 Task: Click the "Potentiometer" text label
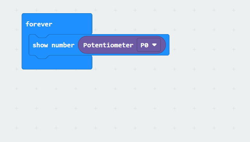click(x=108, y=45)
